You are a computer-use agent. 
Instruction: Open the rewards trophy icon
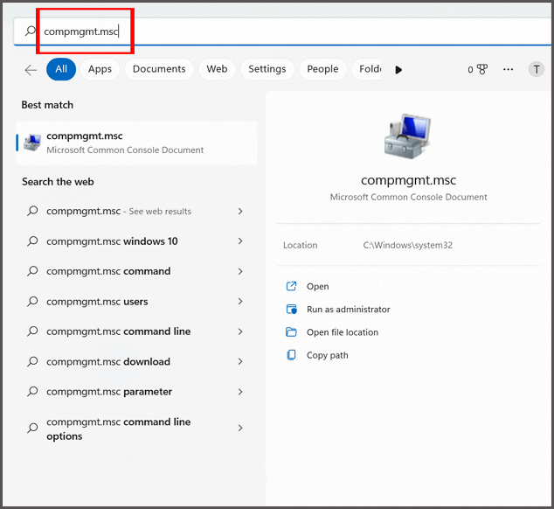point(482,69)
